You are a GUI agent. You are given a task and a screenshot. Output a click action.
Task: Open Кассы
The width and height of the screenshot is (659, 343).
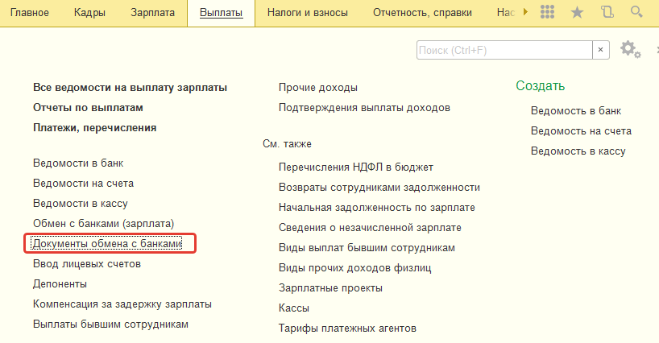pyautogui.click(x=294, y=308)
